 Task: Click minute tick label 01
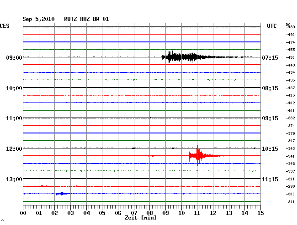tap(39, 213)
